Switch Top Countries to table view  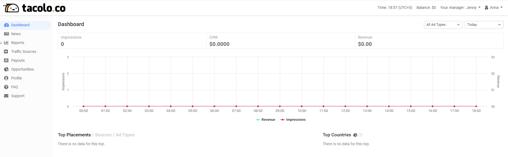(360, 135)
